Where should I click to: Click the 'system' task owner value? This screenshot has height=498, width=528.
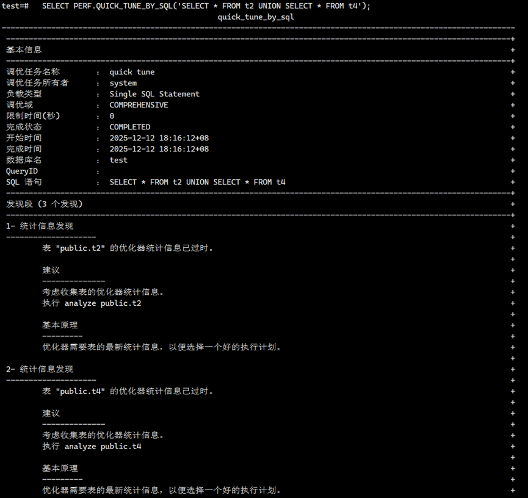[123, 83]
